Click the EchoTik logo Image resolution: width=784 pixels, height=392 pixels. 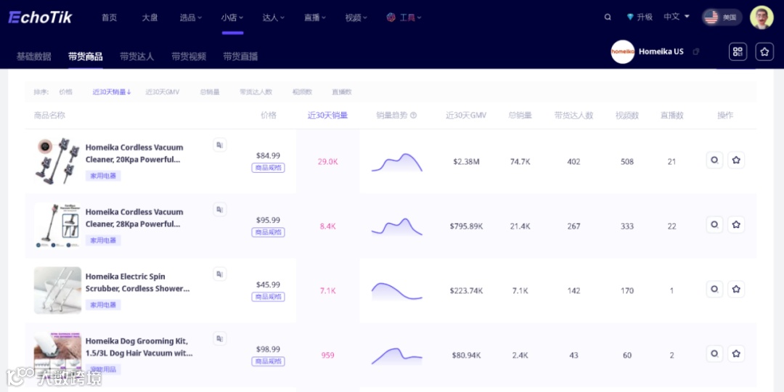(x=40, y=17)
